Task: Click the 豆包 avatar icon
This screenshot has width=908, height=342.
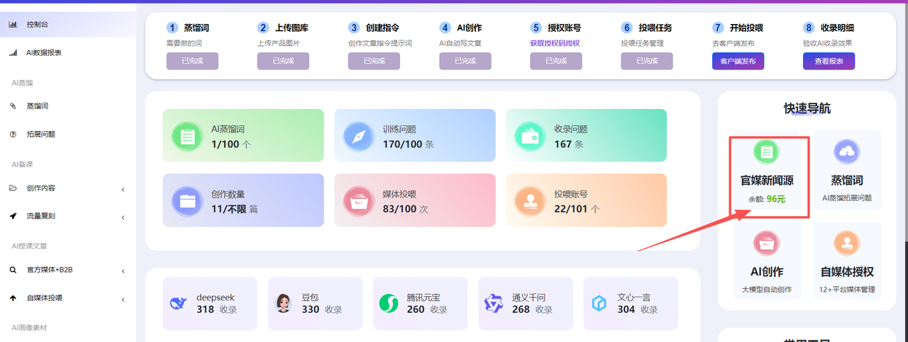Action: (283, 304)
